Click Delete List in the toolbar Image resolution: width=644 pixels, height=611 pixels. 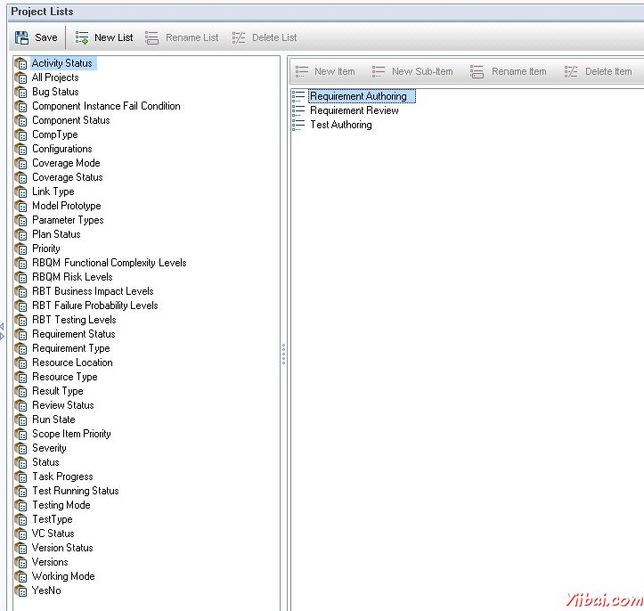click(x=265, y=37)
